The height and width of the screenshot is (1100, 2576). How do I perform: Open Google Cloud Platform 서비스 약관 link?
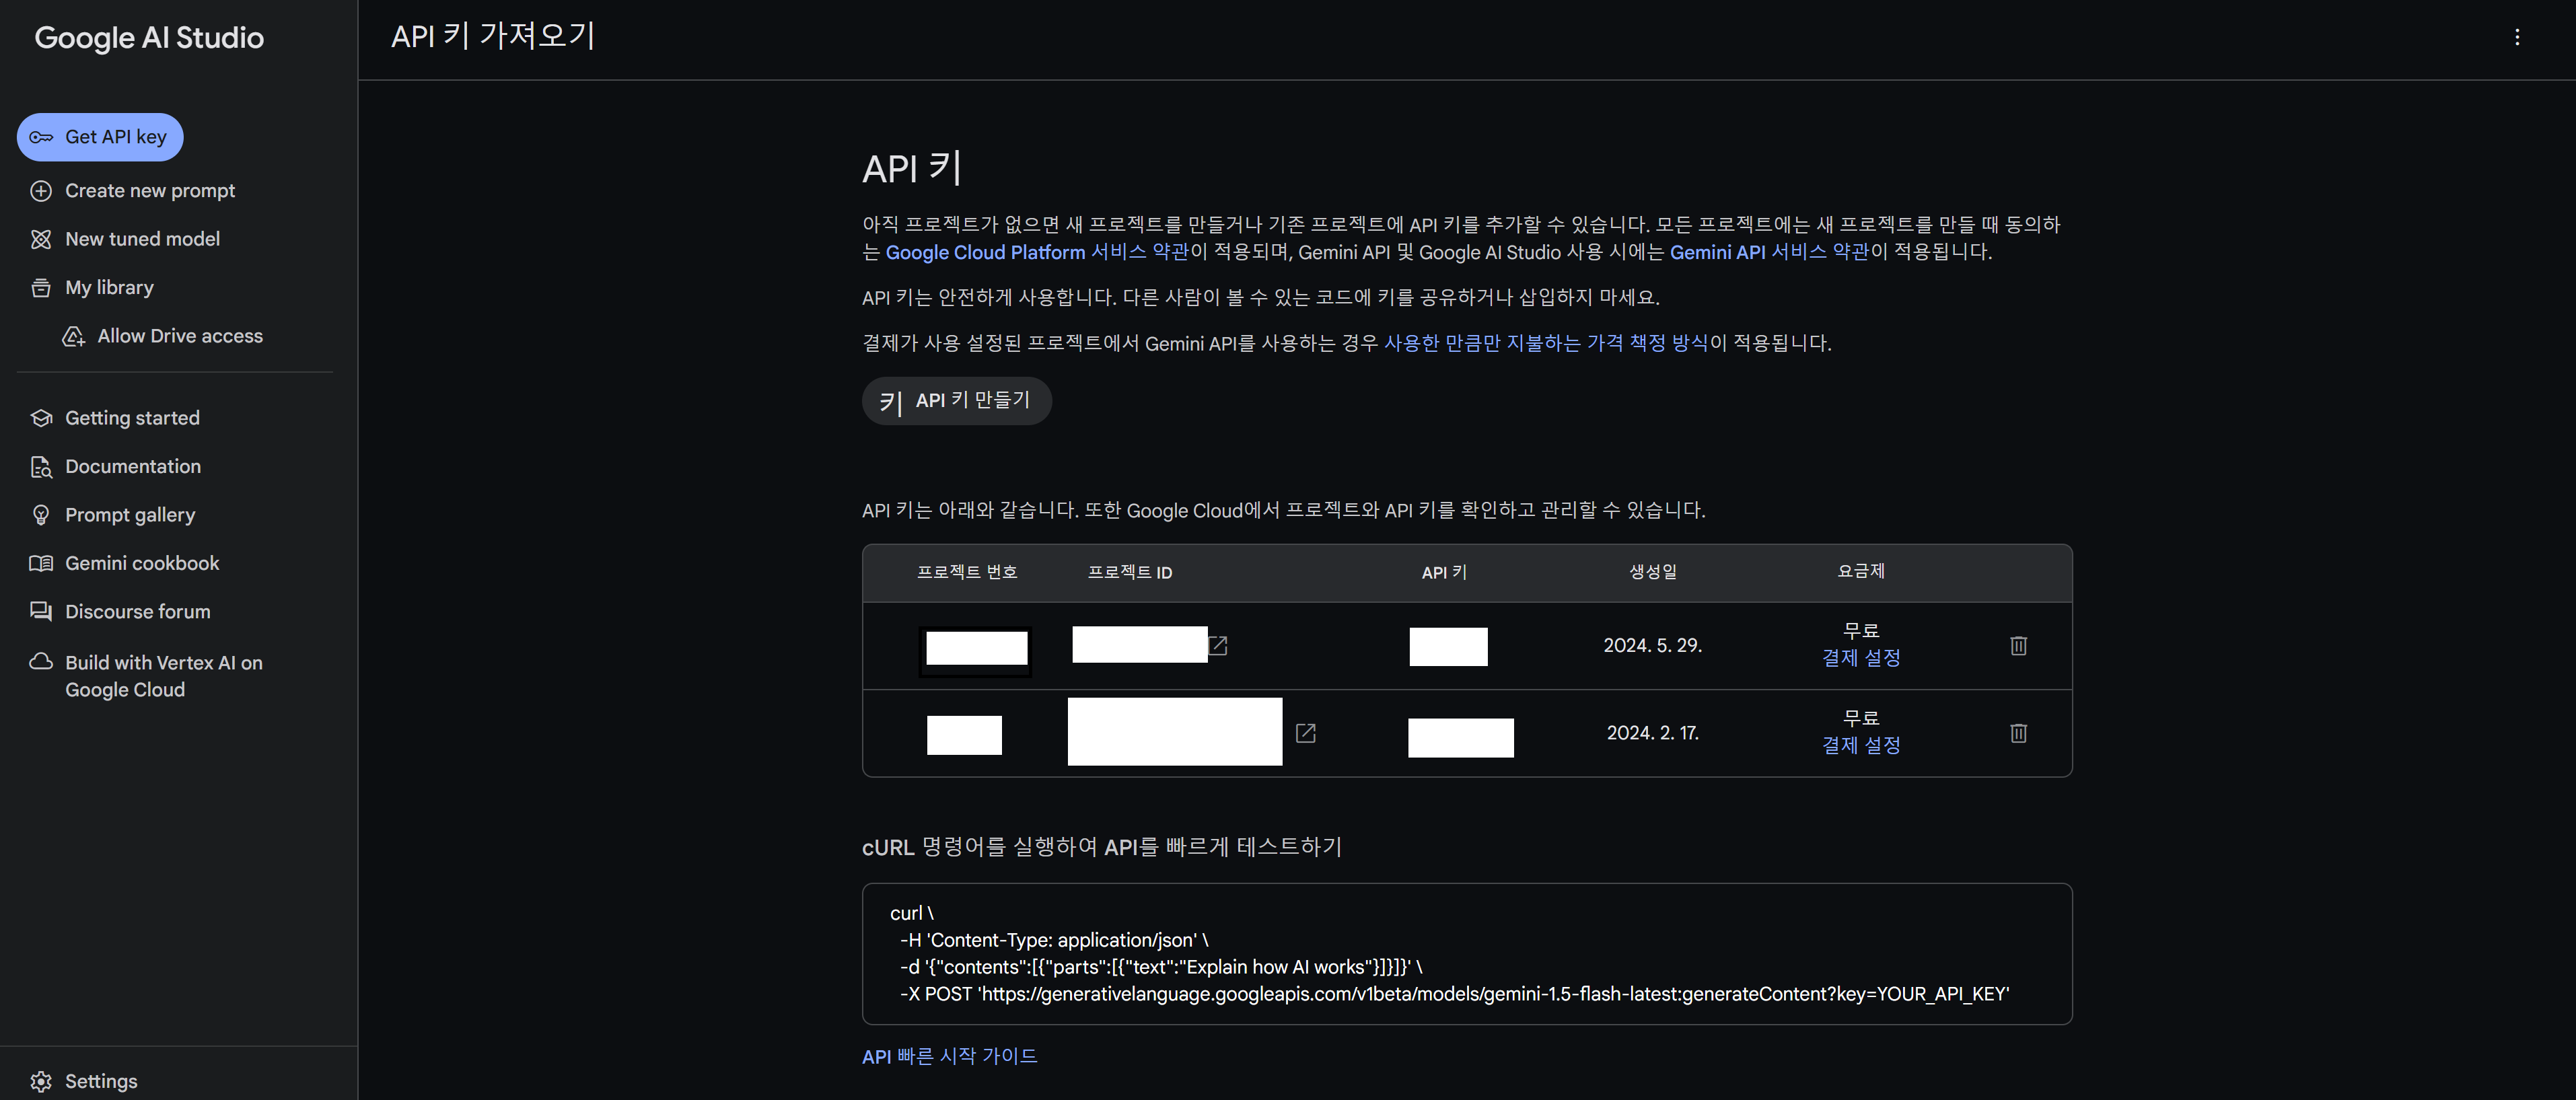(x=1036, y=252)
